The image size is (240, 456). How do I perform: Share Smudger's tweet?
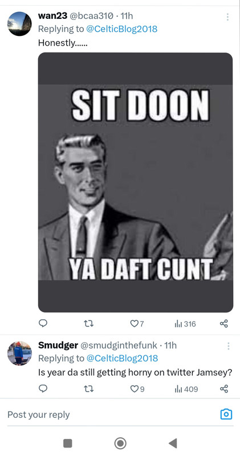coord(223,389)
